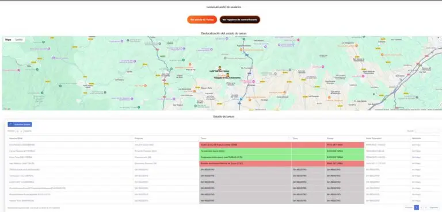The image size is (442, 212).
Task: Click the refresh icon in the blue button
Action: [11, 125]
